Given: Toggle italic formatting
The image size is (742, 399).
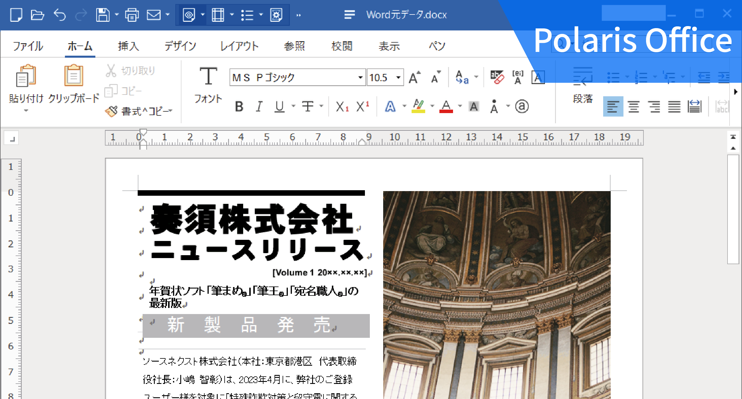Looking at the screenshot, I should click(259, 106).
